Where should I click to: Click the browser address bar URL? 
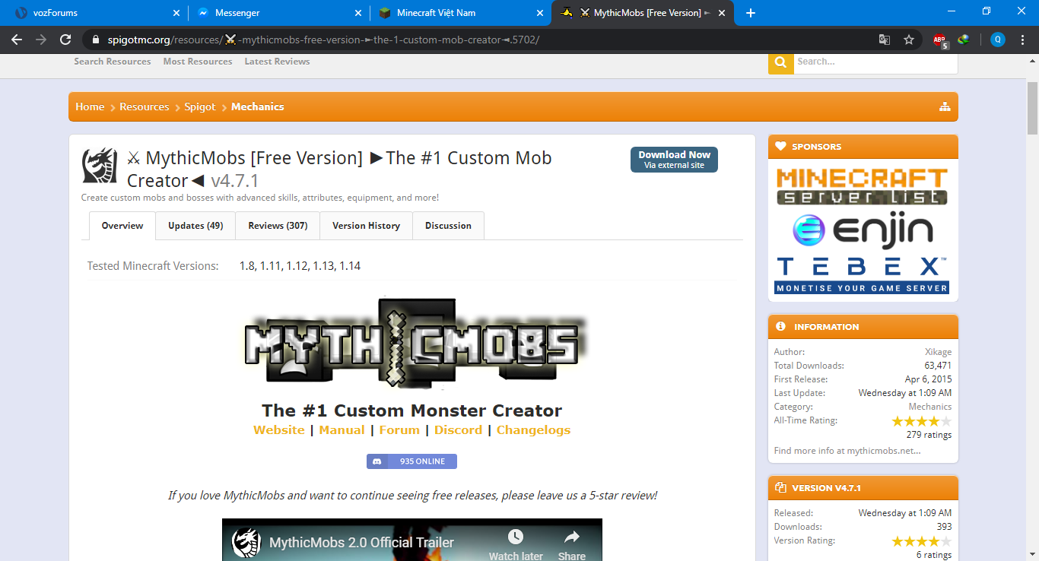pyautogui.click(x=323, y=40)
